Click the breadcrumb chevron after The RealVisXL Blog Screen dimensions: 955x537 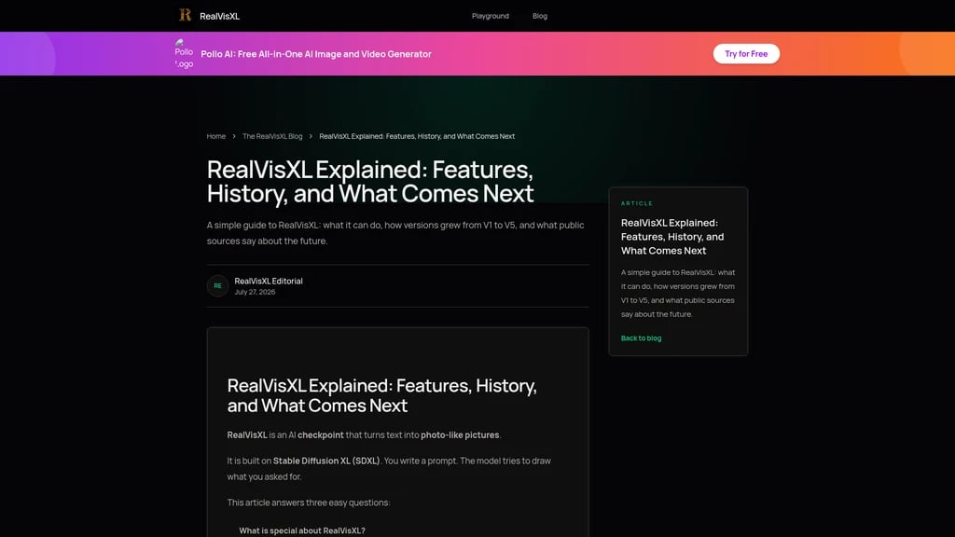311,136
